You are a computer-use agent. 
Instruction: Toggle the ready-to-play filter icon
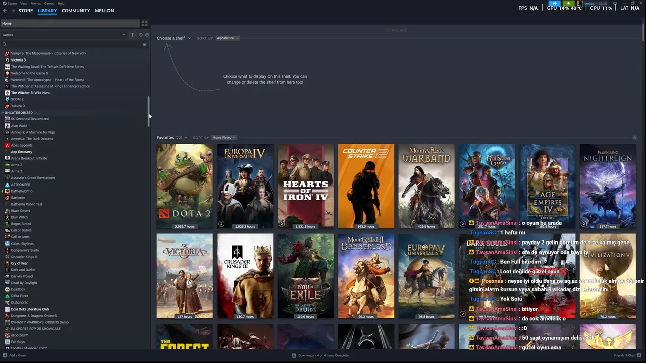pyautogui.click(x=147, y=35)
